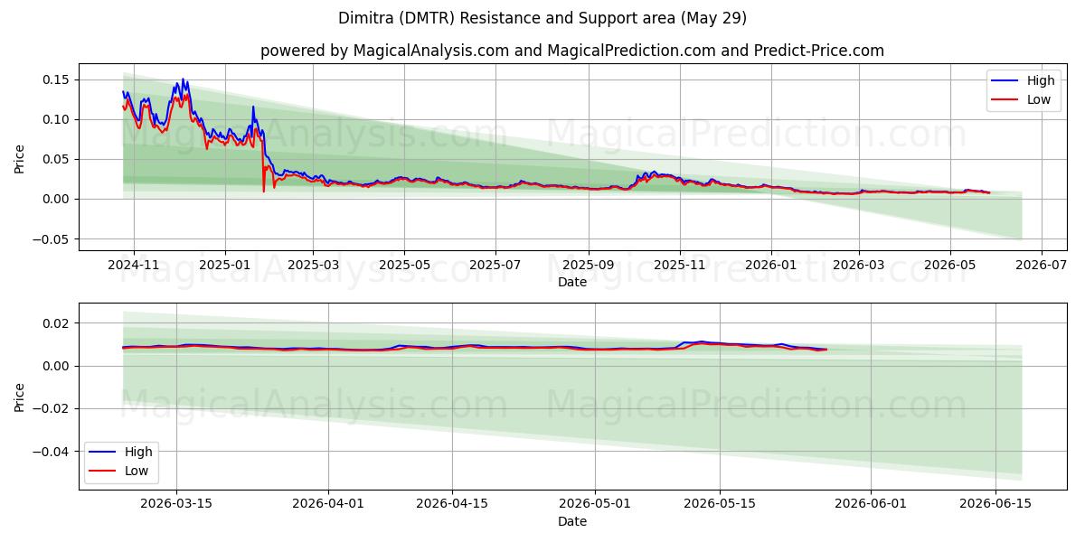1085x542 pixels.
Task: Click 'High' in the bottom chart legend
Action: point(138,452)
